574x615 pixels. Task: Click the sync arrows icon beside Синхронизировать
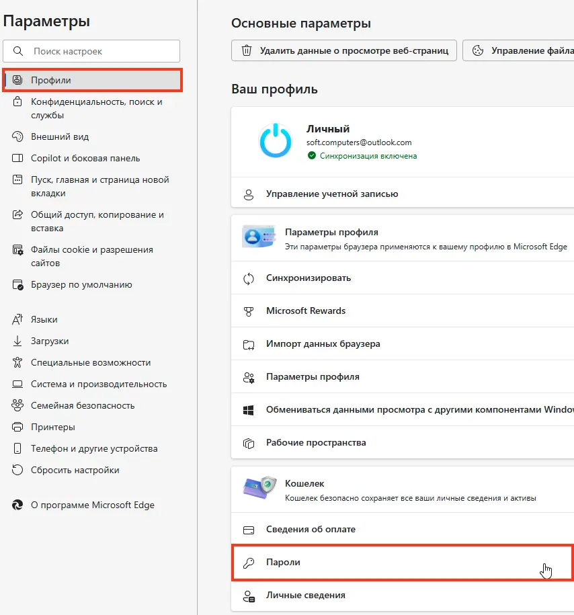249,279
